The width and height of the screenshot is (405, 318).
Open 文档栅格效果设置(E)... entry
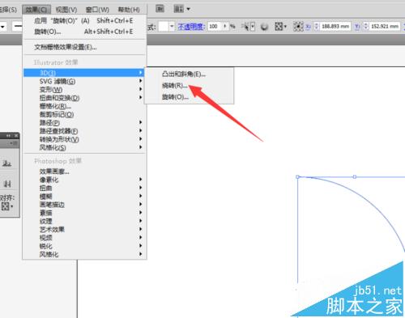click(x=84, y=47)
